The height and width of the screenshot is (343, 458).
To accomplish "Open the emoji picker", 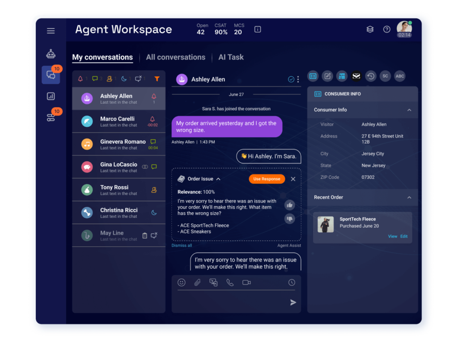I will pyautogui.click(x=182, y=282).
